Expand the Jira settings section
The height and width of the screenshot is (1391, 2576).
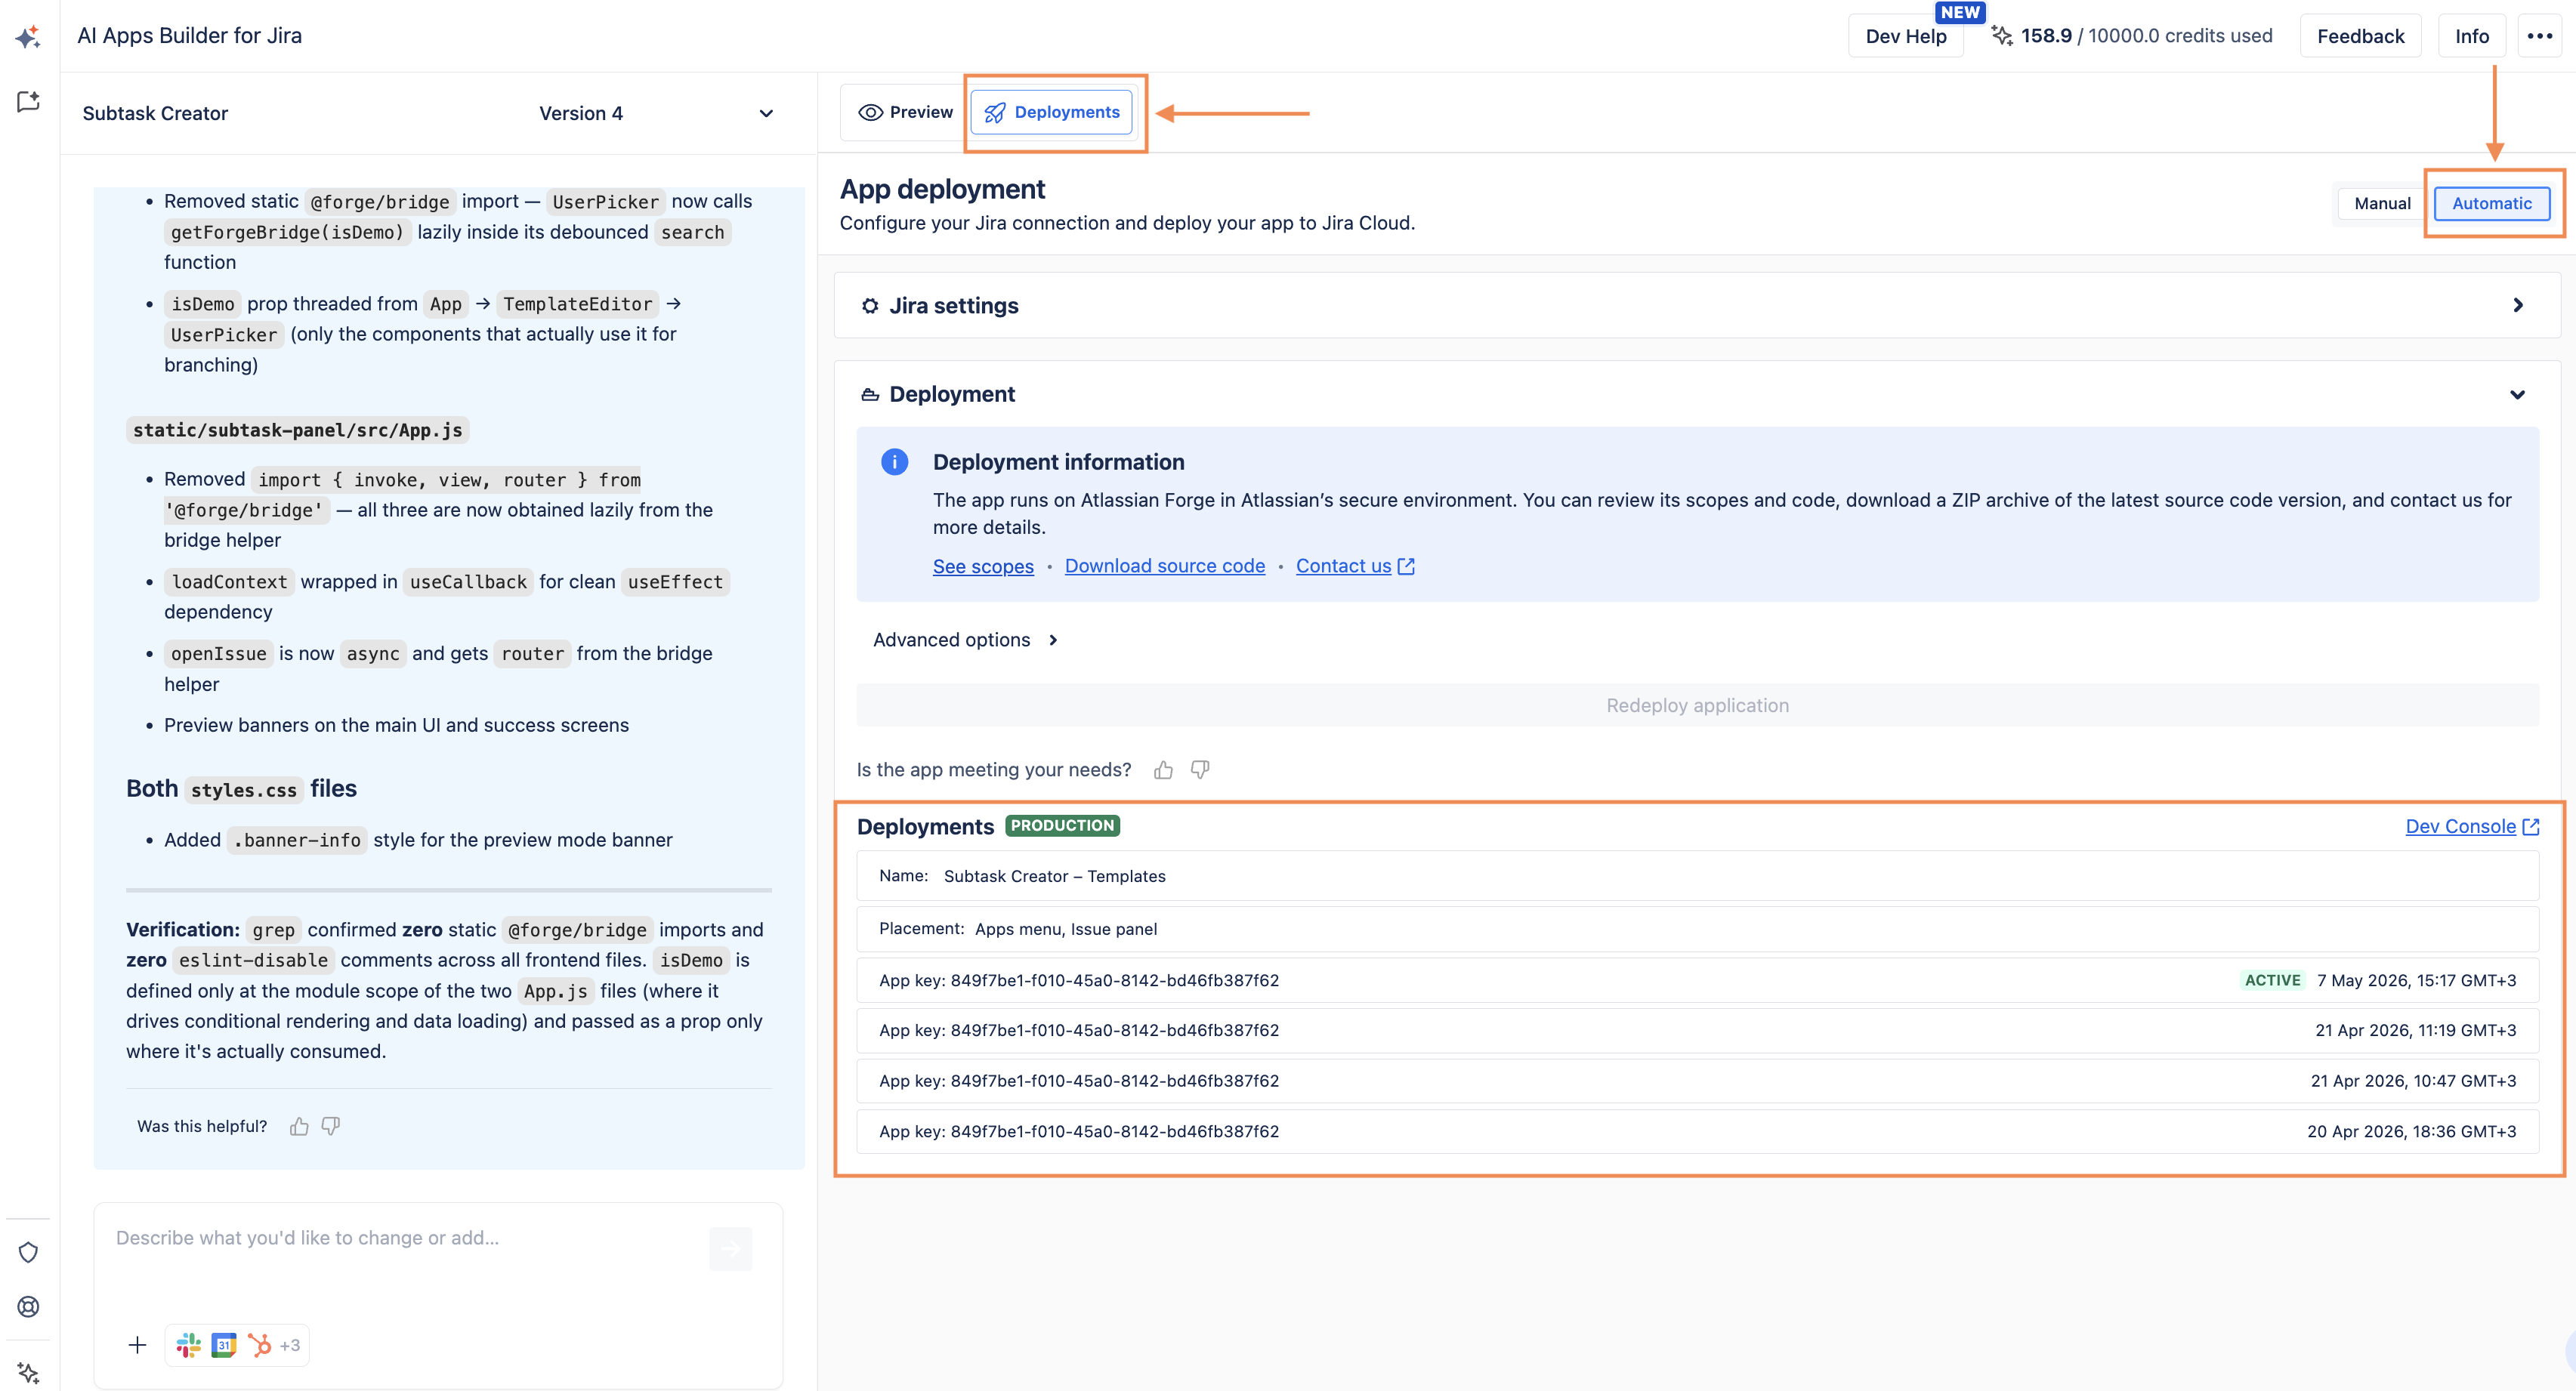(2518, 305)
